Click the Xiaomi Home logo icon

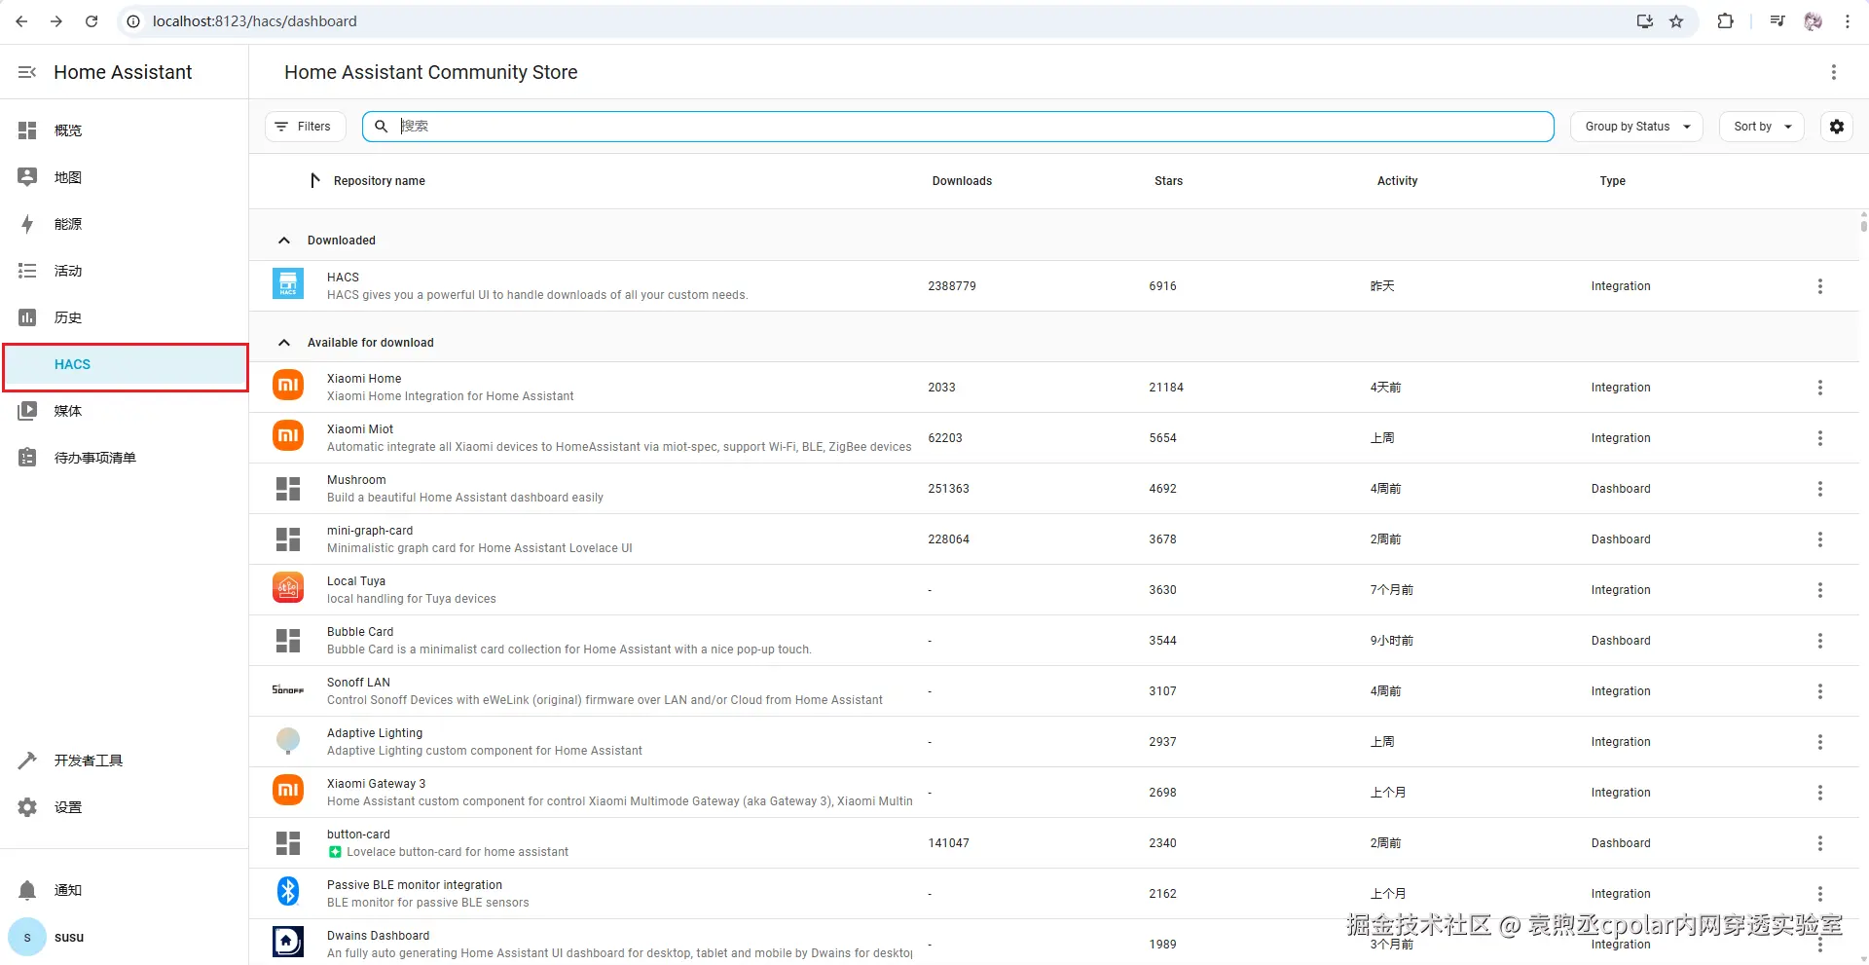pos(288,385)
